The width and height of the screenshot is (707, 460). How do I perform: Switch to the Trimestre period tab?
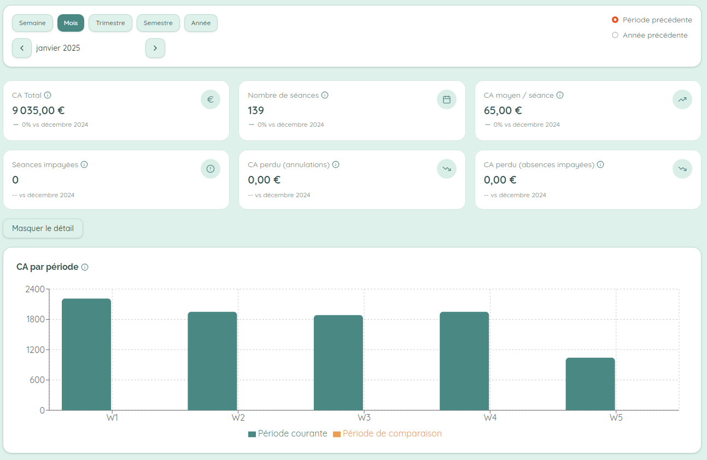point(110,23)
